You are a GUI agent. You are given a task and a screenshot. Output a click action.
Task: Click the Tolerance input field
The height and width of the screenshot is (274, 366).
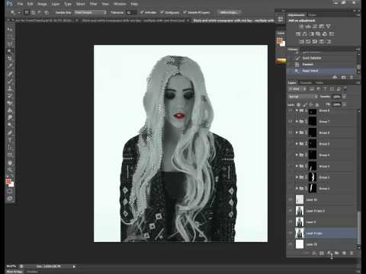[x=130, y=12]
